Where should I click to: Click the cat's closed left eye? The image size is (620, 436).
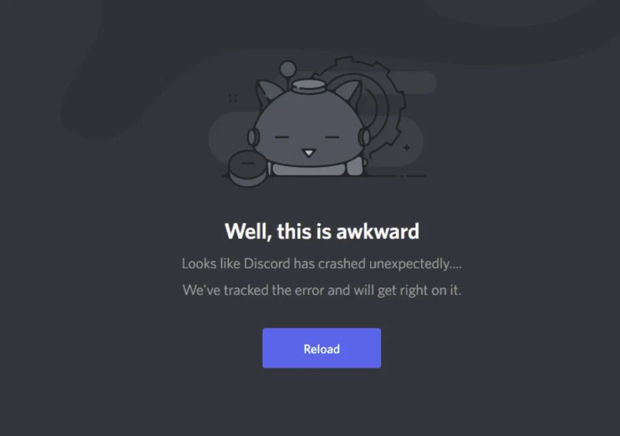click(282, 137)
